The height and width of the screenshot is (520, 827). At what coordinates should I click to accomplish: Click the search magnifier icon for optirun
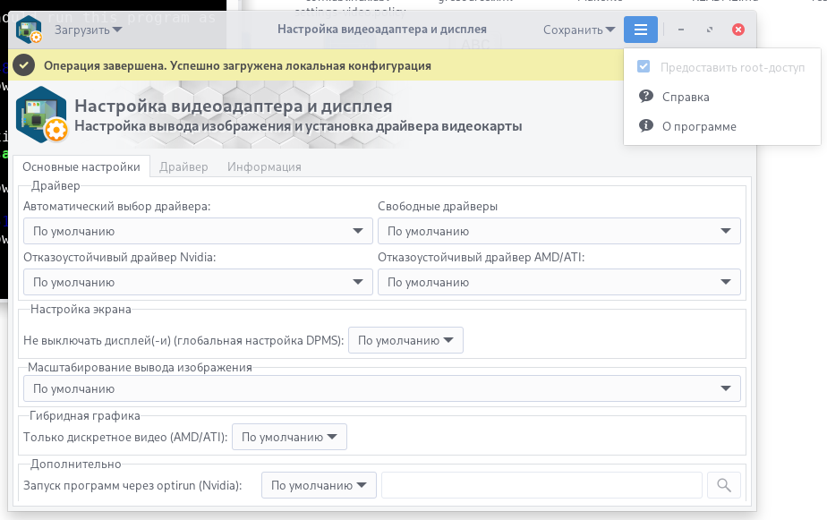coord(723,485)
